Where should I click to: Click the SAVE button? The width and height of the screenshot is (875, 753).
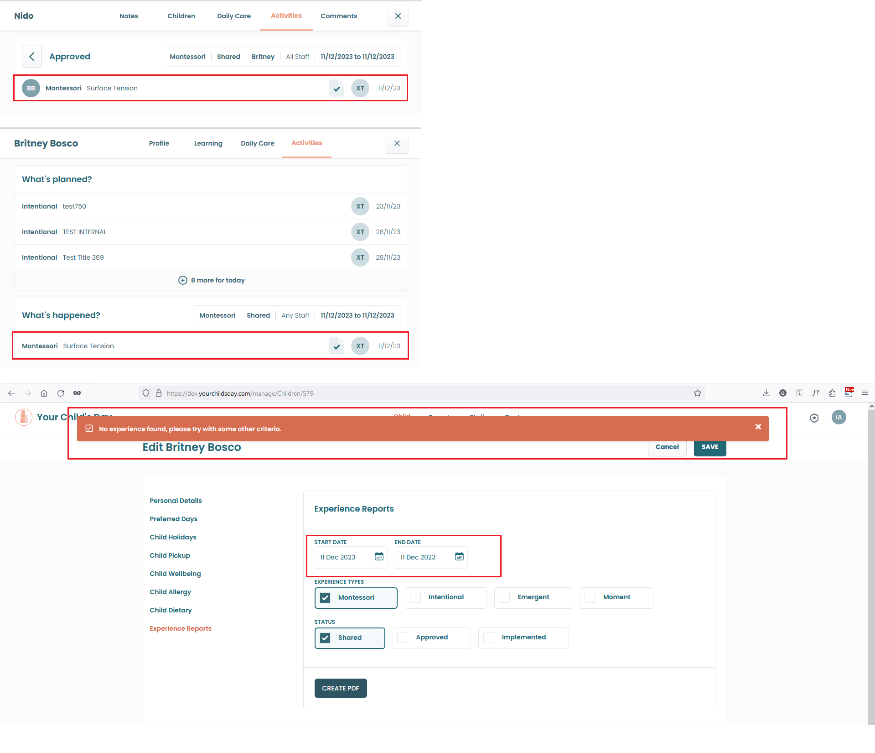(710, 447)
